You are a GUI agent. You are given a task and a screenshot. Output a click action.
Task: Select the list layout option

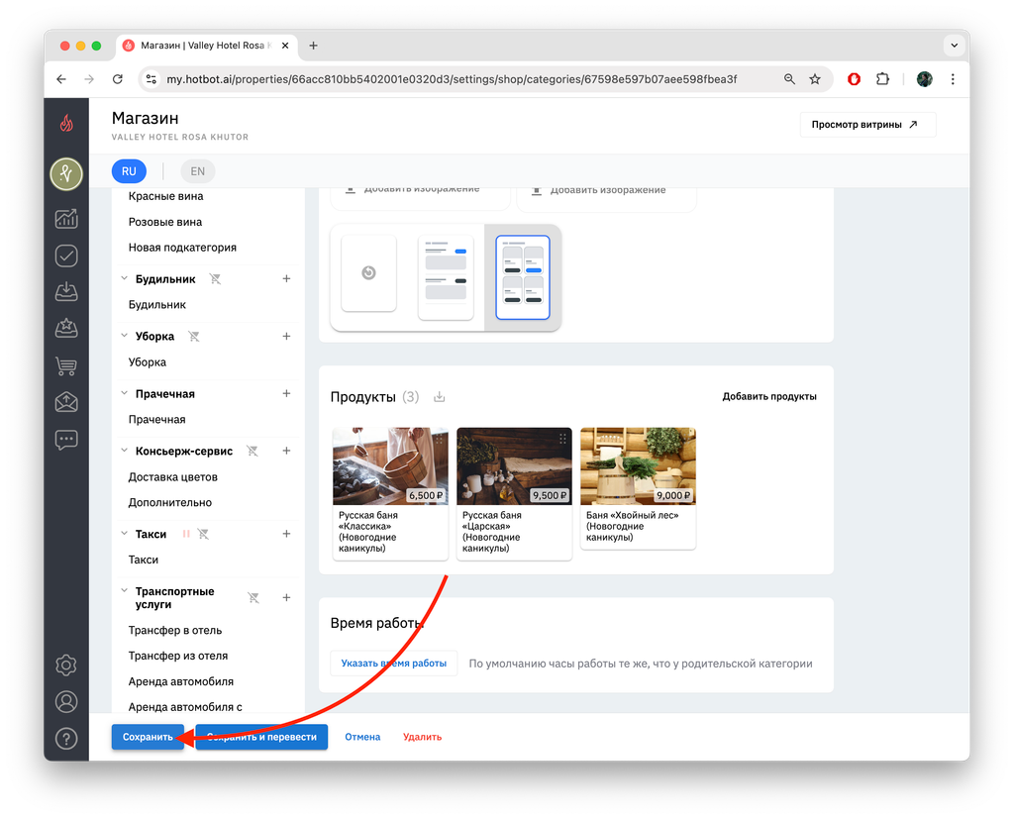point(446,277)
